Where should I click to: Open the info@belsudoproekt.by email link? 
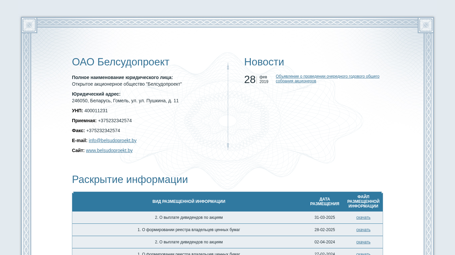pyautogui.click(x=113, y=140)
